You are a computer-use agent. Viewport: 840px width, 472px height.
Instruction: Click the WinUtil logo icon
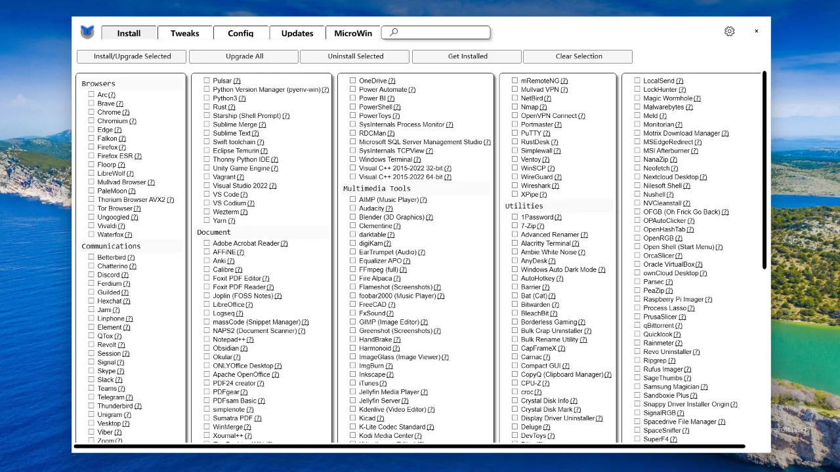[x=87, y=32]
